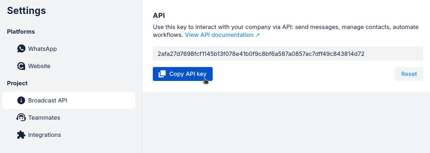Navigate to the Integrations page
Image resolution: width=430 pixels, height=153 pixels.
pyautogui.click(x=44, y=135)
